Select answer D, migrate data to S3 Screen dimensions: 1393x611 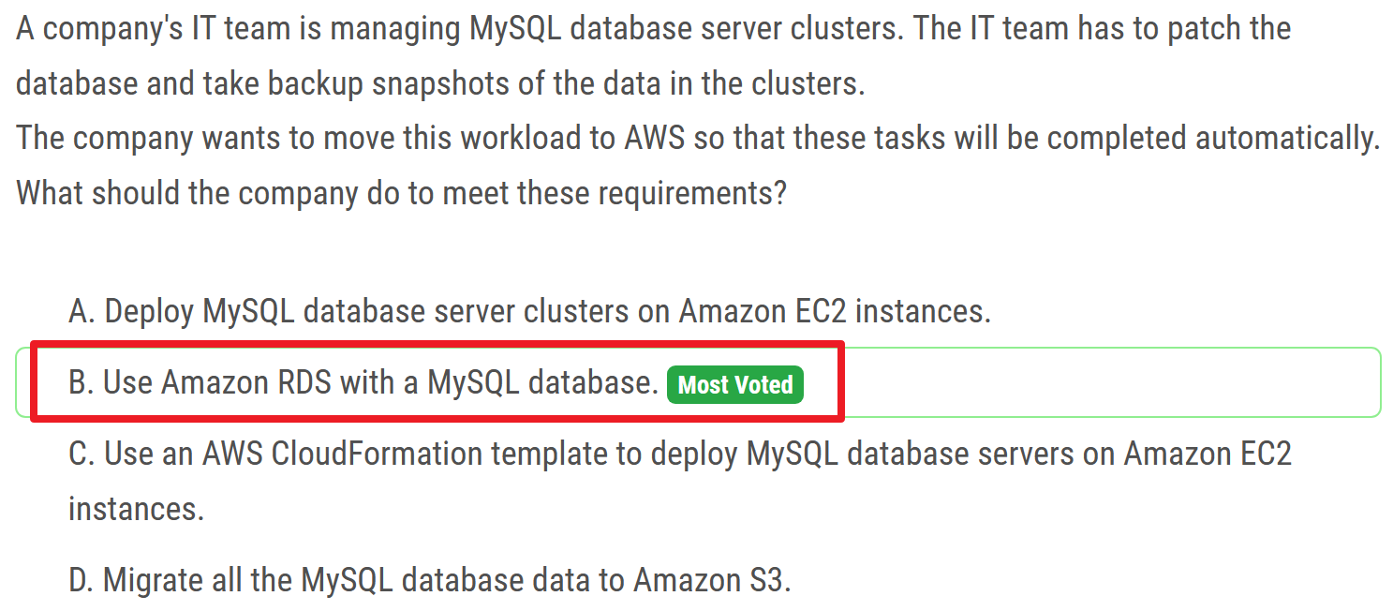pyautogui.click(x=430, y=580)
